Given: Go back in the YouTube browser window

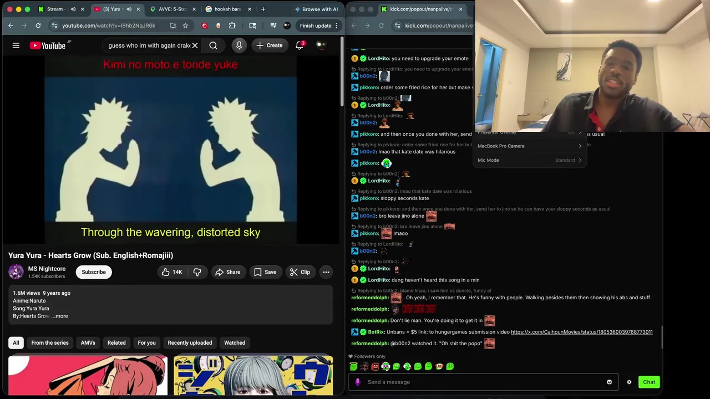Looking at the screenshot, I should tap(11, 25).
